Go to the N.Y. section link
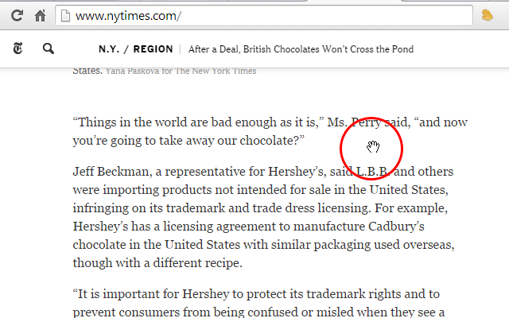The height and width of the screenshot is (318, 509). tap(109, 49)
